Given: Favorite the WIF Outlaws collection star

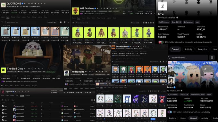Looking at the screenshot, I should [x=97, y=8].
